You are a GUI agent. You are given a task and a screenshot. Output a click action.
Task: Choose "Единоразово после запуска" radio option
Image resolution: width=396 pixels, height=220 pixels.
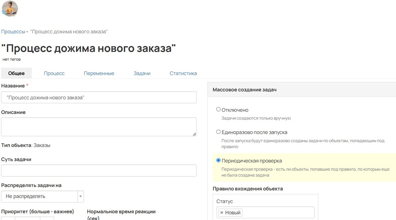218,132
